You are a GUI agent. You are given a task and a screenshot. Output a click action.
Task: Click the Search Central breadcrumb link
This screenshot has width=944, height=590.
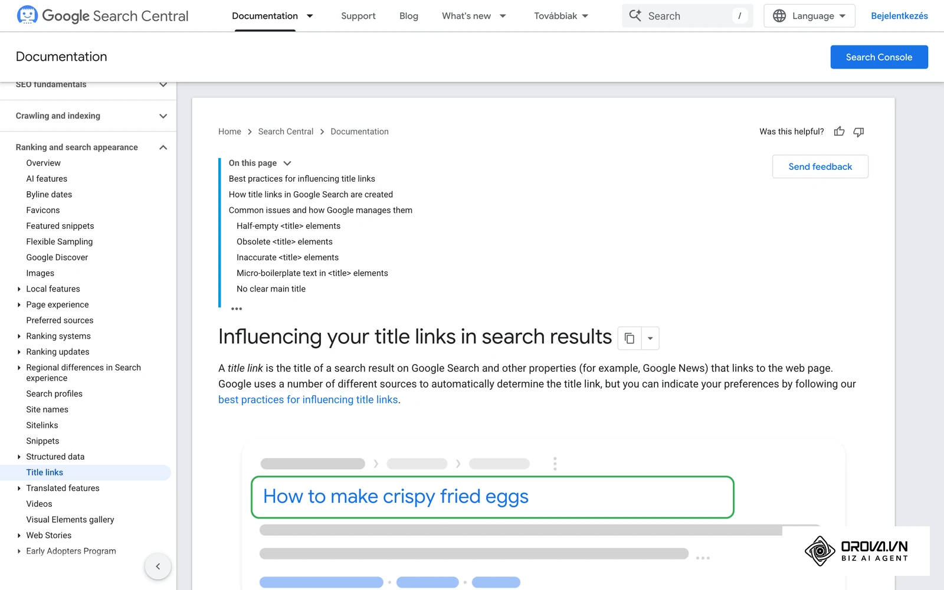[x=286, y=132]
